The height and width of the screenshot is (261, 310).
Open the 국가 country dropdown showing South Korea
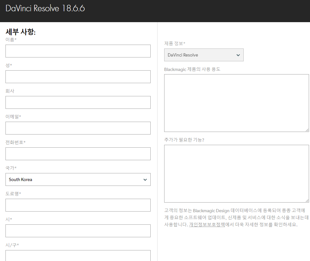(78, 179)
